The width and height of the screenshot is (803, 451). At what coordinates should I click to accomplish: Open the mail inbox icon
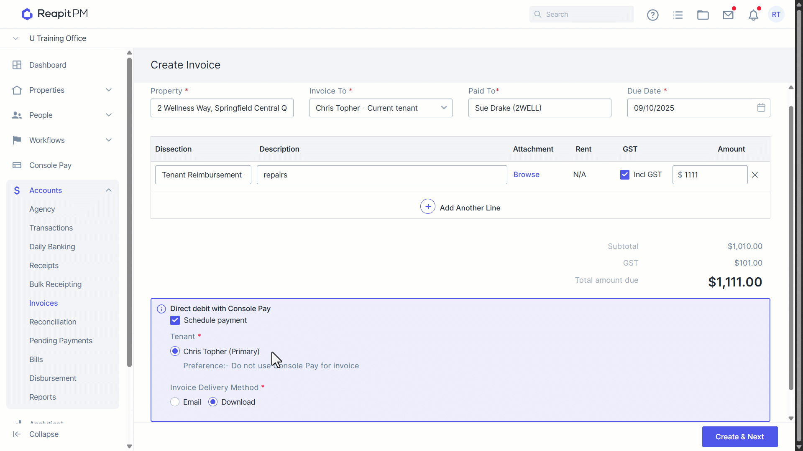728,15
